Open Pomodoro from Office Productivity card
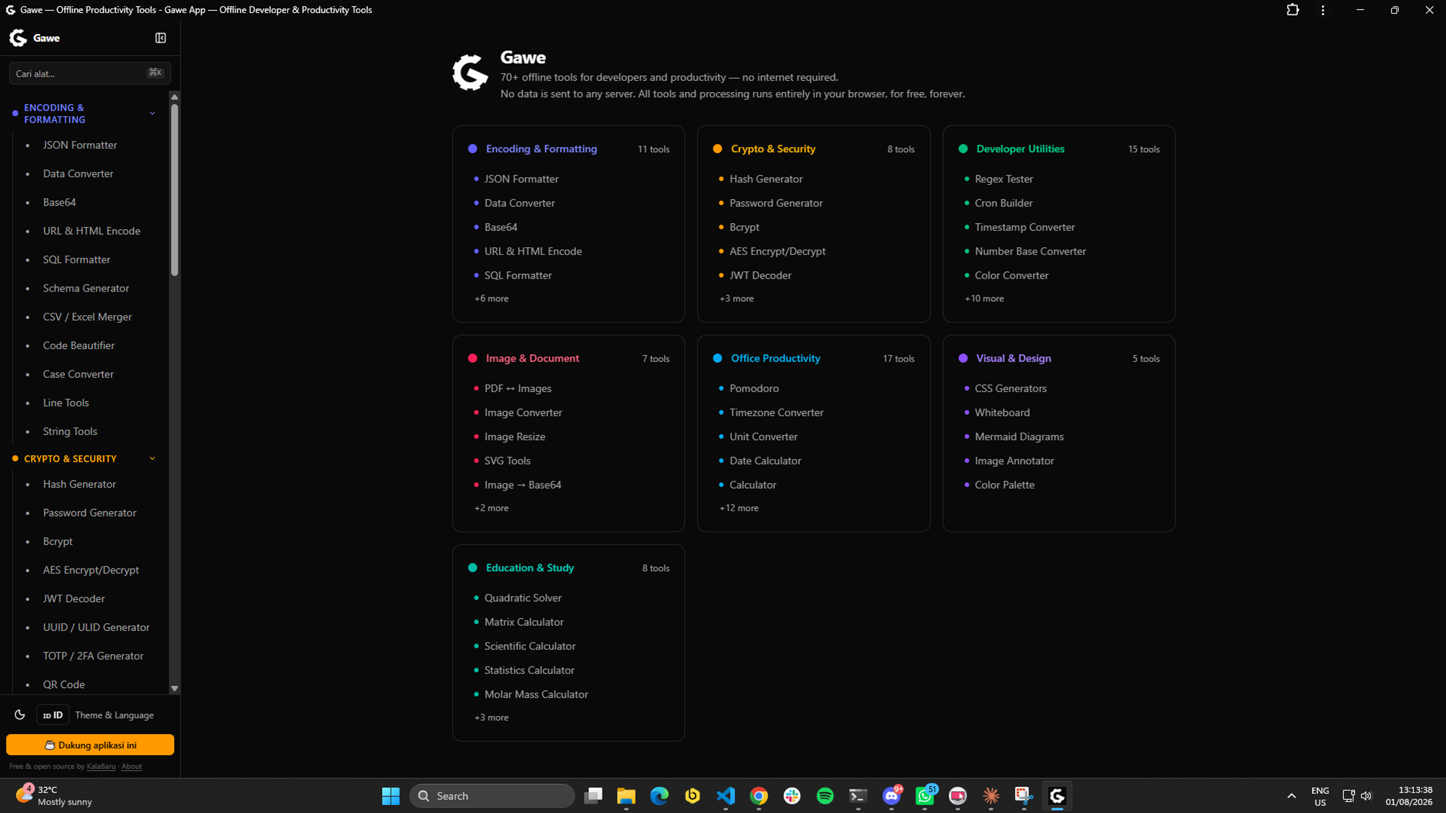Screen dimensions: 1446x813 [x=754, y=389]
